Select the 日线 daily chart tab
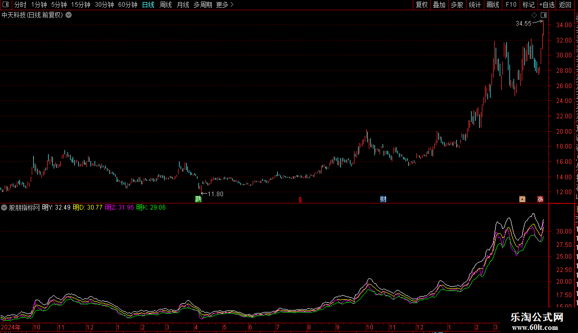The width and height of the screenshot is (578, 333). (148, 5)
